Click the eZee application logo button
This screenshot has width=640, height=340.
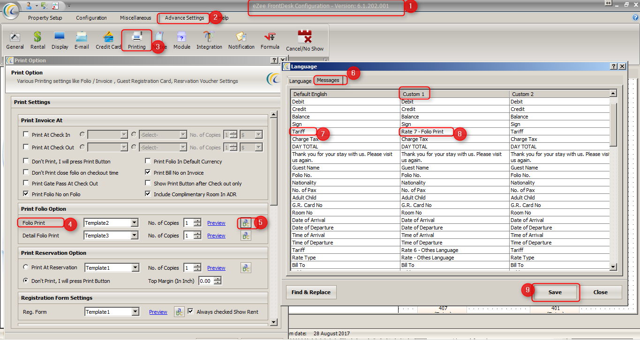tap(11, 9)
